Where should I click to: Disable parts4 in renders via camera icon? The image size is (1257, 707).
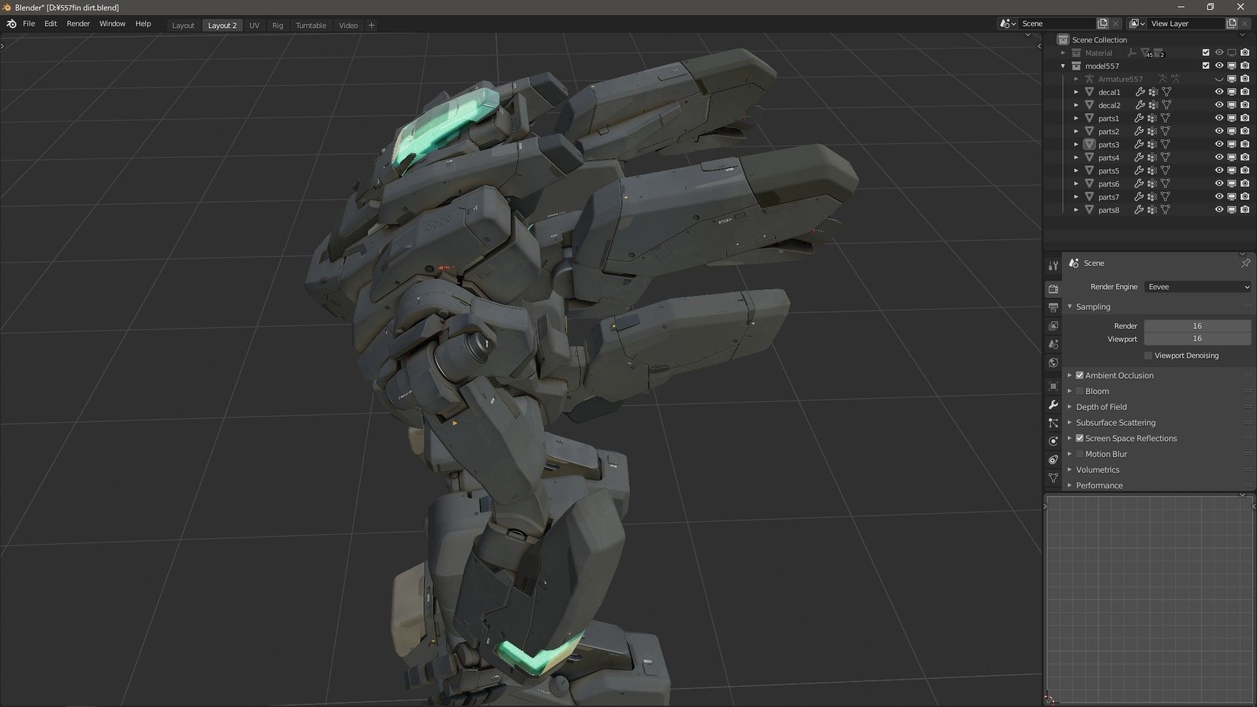pyautogui.click(x=1245, y=158)
